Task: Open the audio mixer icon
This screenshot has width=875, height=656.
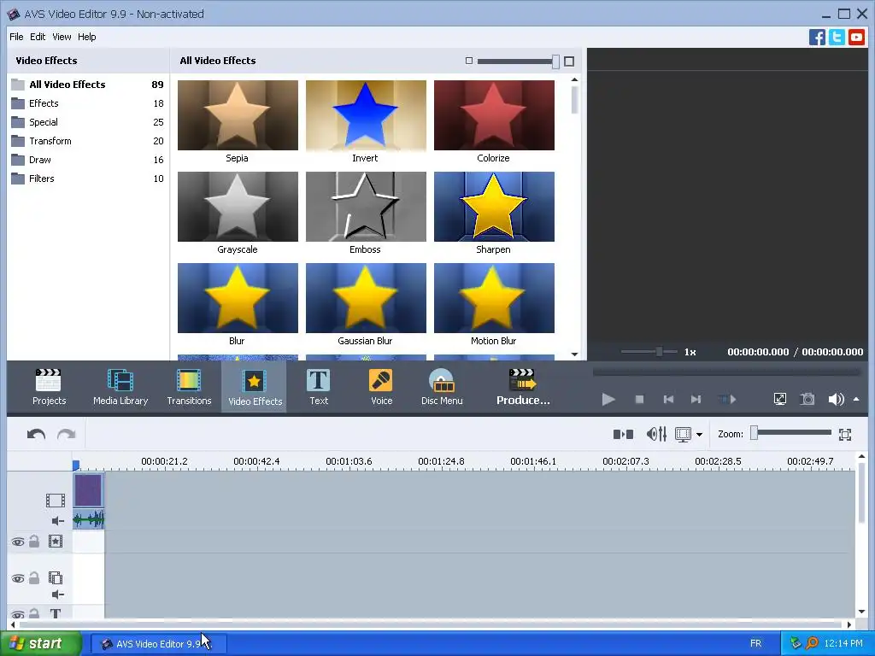Action: [656, 434]
